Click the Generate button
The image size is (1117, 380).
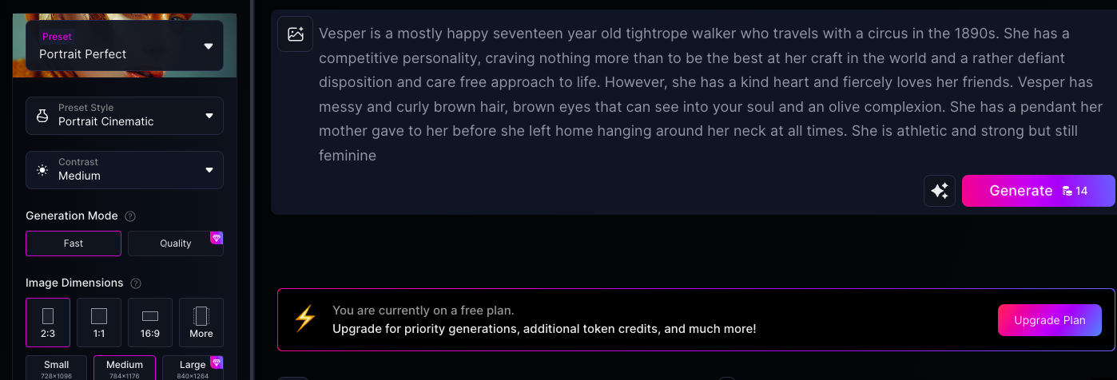pos(1039,191)
